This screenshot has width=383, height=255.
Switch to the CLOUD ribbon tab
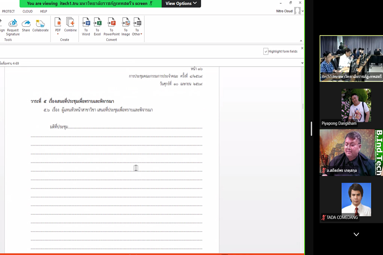tap(28, 12)
